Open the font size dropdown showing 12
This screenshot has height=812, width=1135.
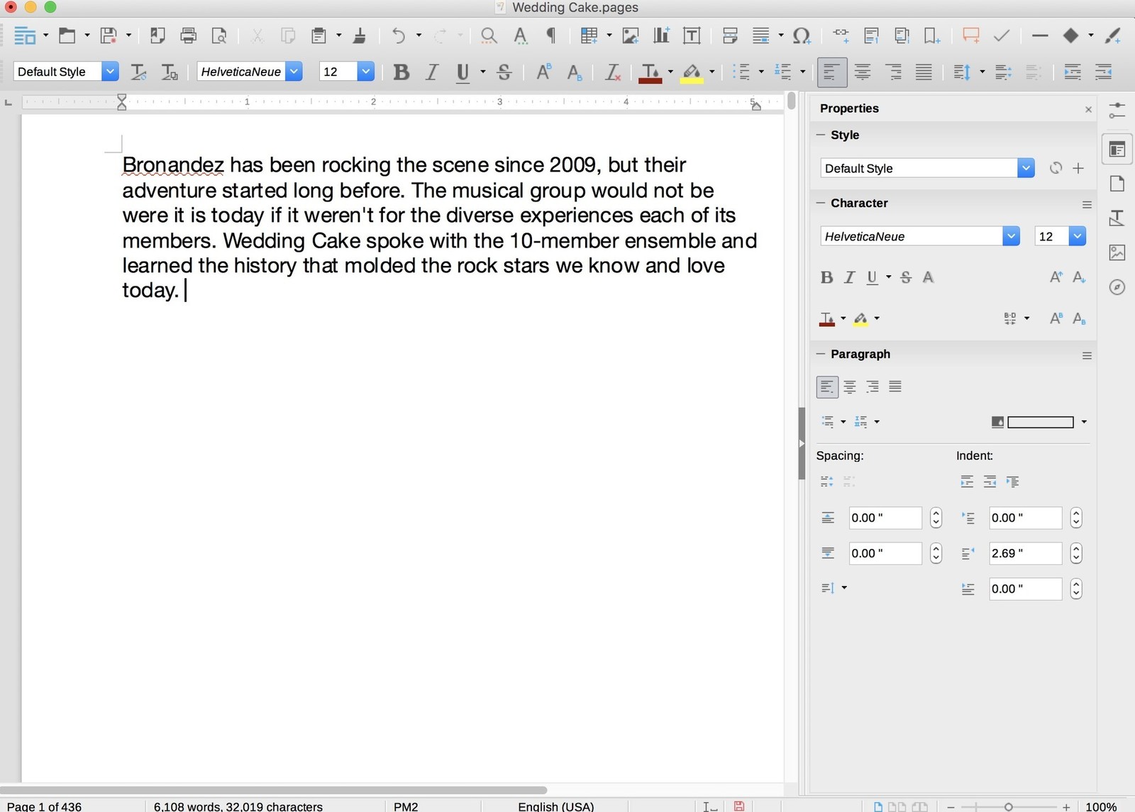click(366, 72)
